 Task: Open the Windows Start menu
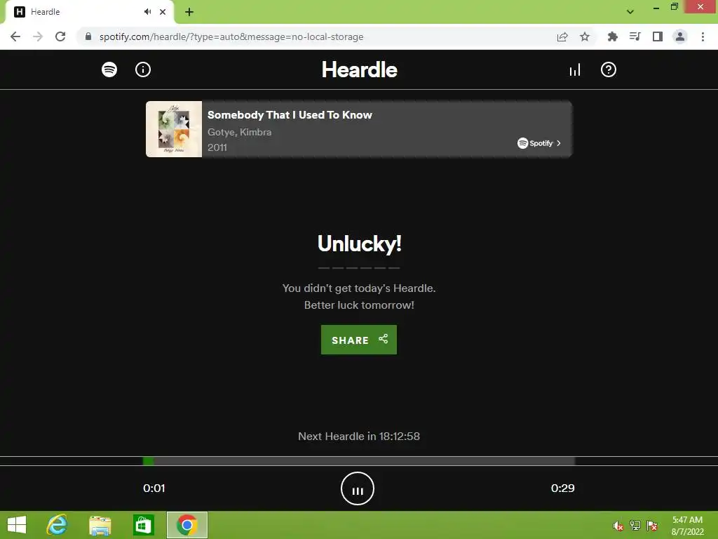[x=17, y=525]
